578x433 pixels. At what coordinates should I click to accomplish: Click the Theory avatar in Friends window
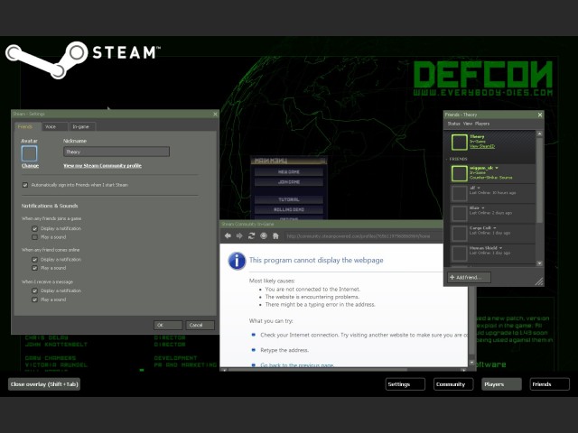coord(460,143)
